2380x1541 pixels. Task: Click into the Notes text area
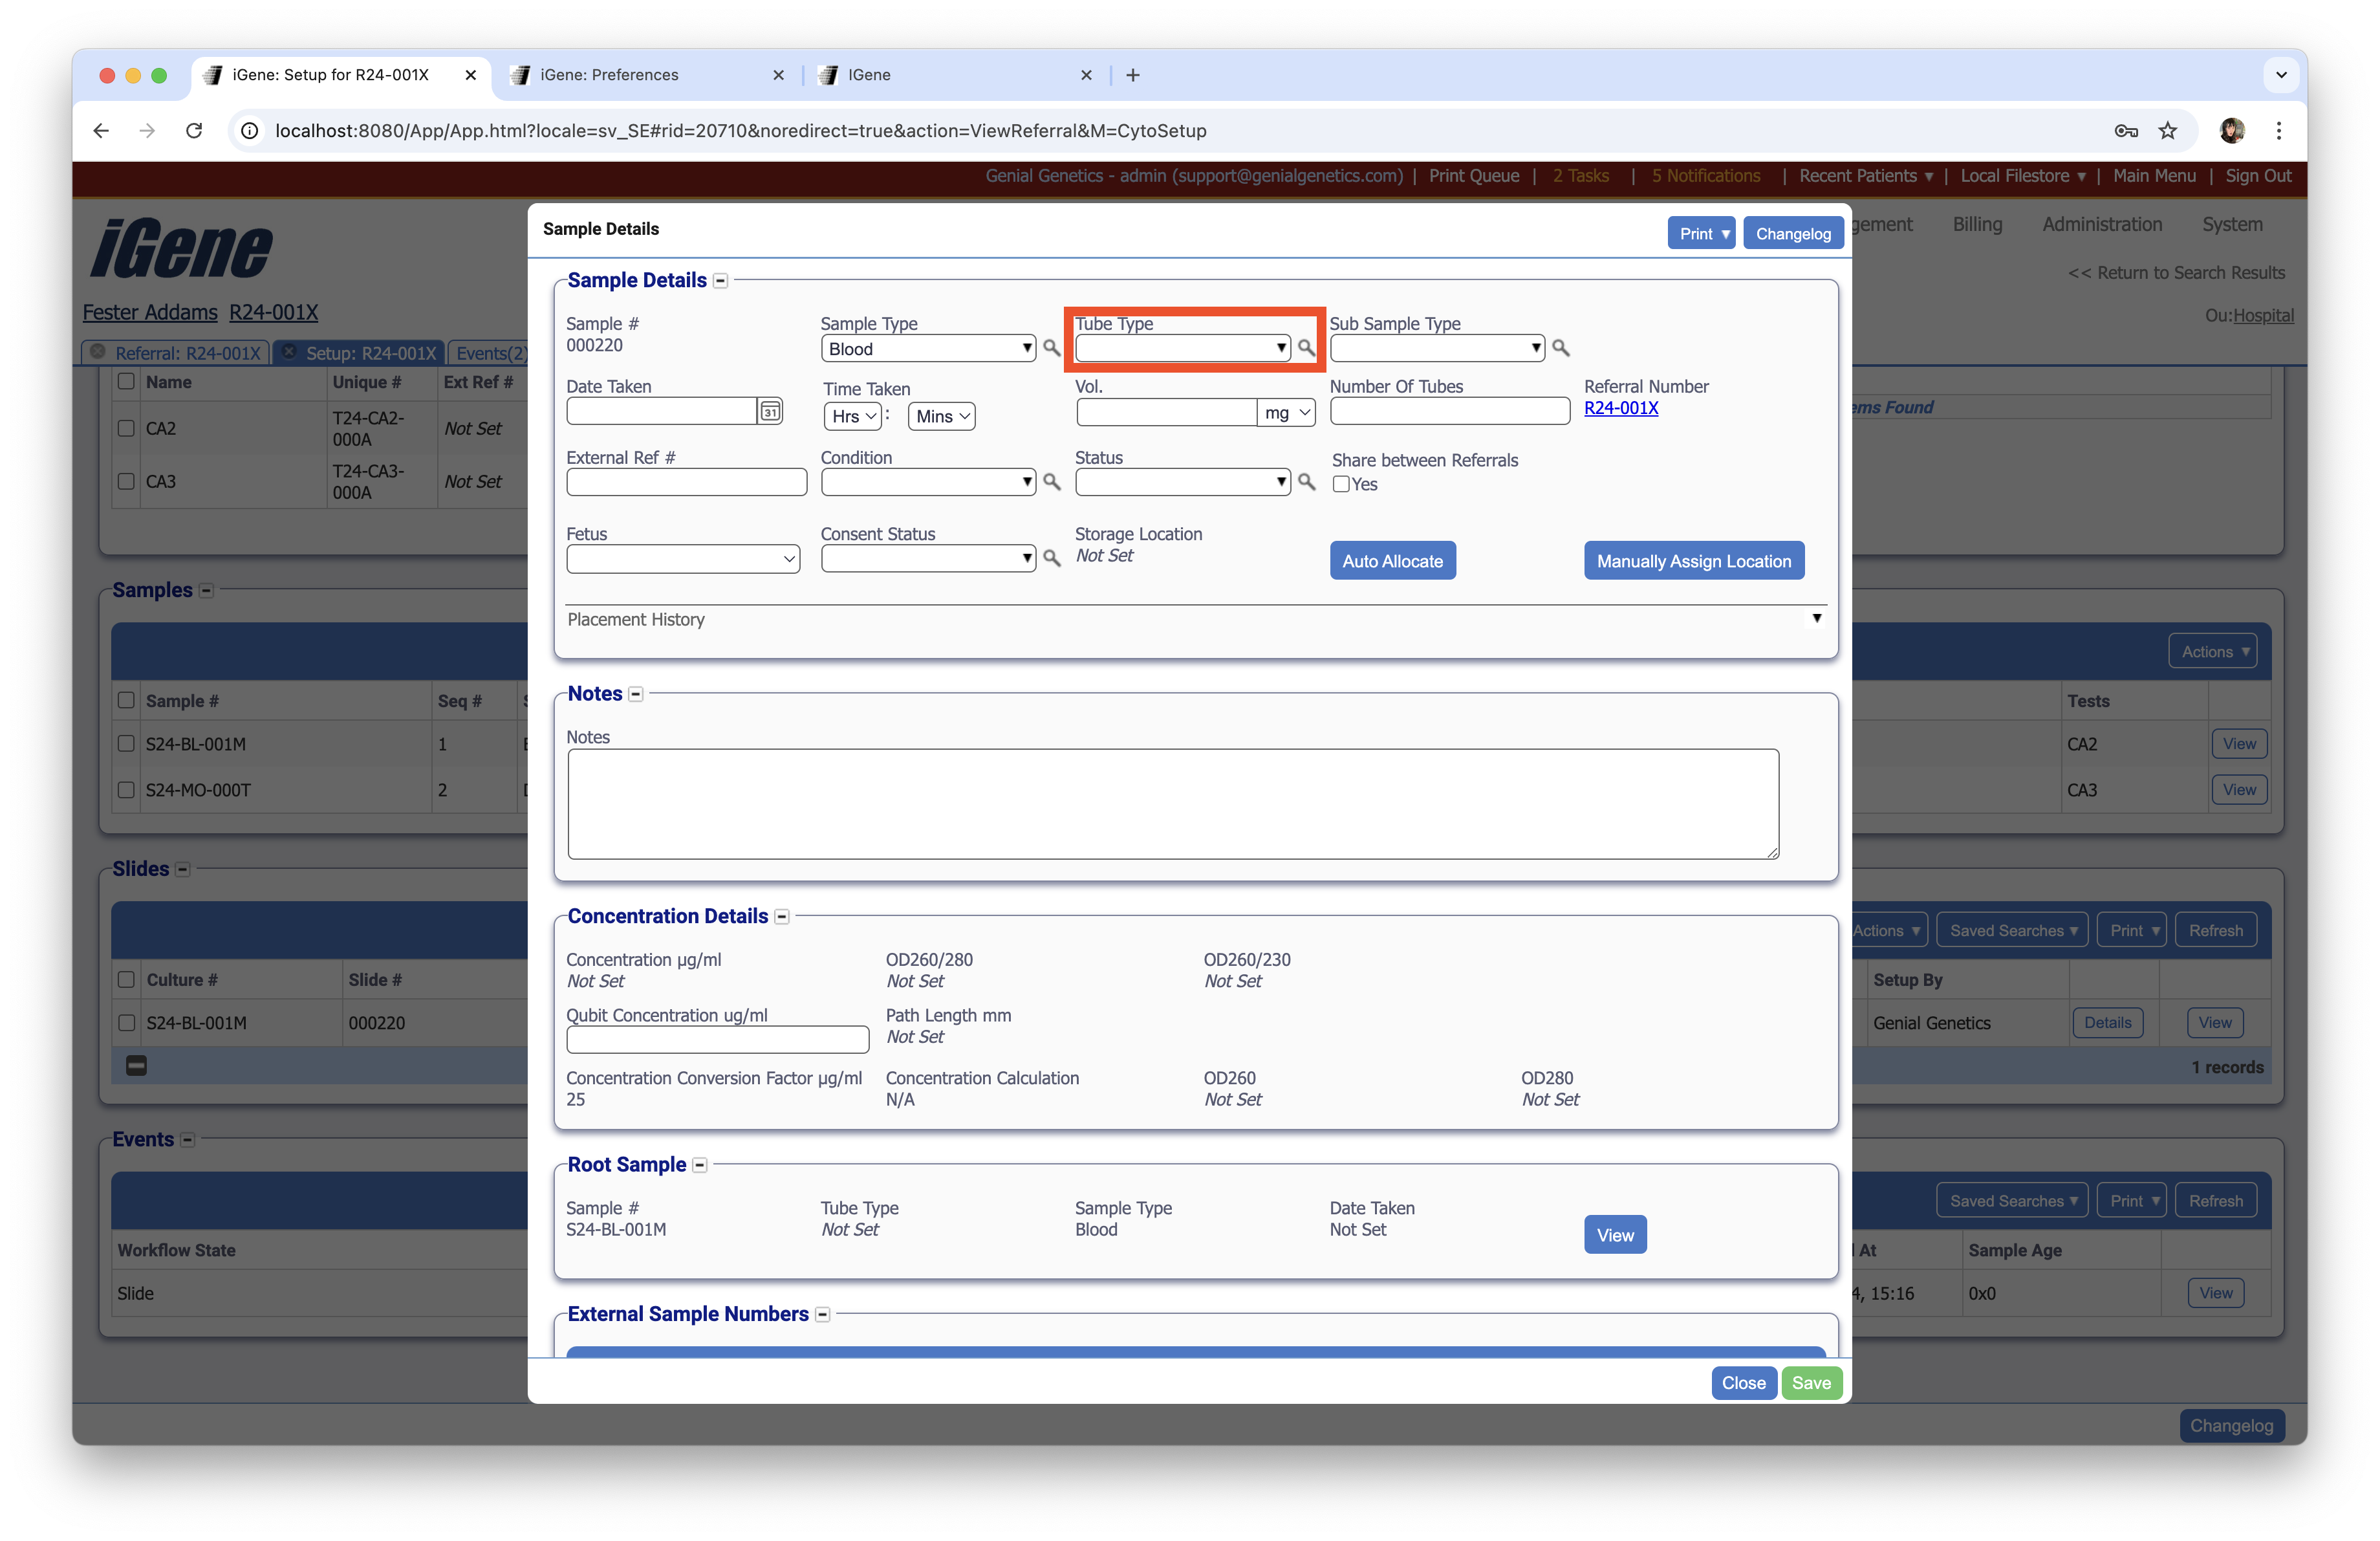pos(1172,803)
